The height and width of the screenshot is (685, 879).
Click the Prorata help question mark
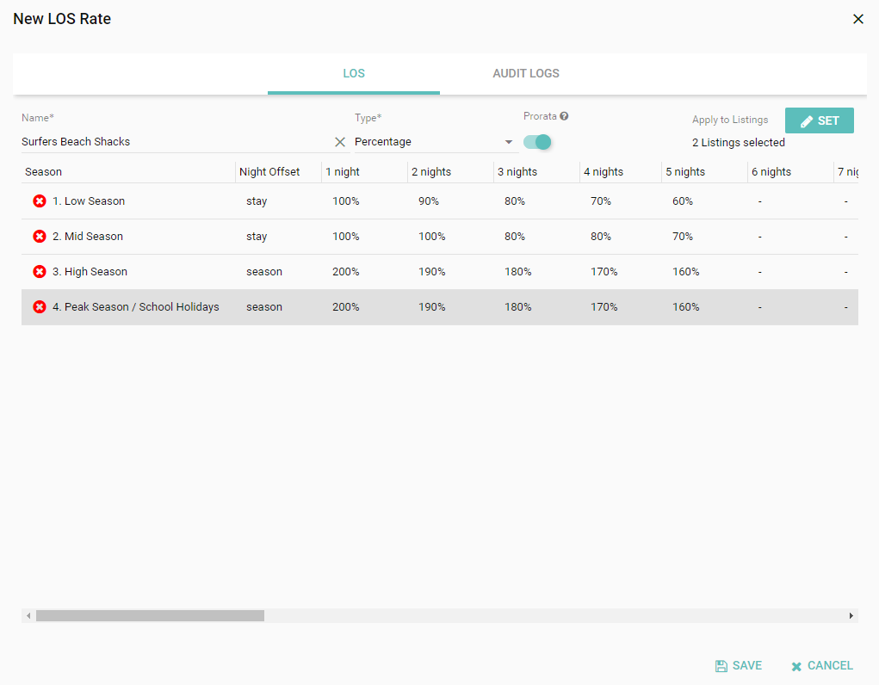pos(564,116)
